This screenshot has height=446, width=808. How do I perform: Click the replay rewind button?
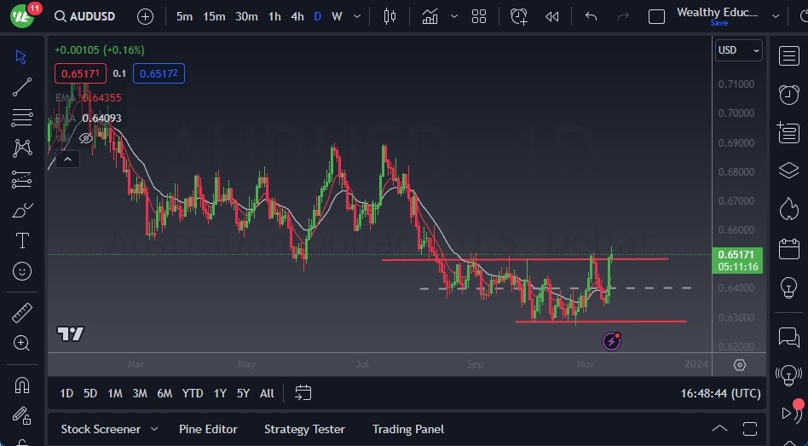click(552, 16)
